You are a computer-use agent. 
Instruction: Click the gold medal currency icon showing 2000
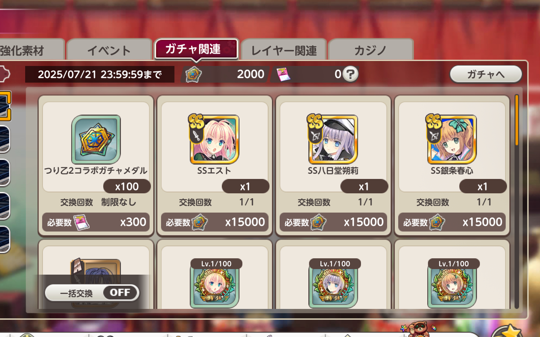[193, 74]
